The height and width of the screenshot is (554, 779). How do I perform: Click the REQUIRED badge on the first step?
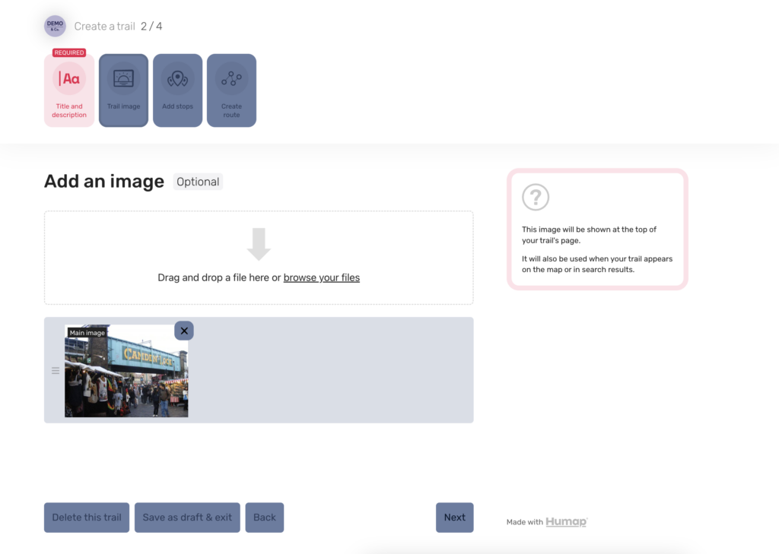69,52
